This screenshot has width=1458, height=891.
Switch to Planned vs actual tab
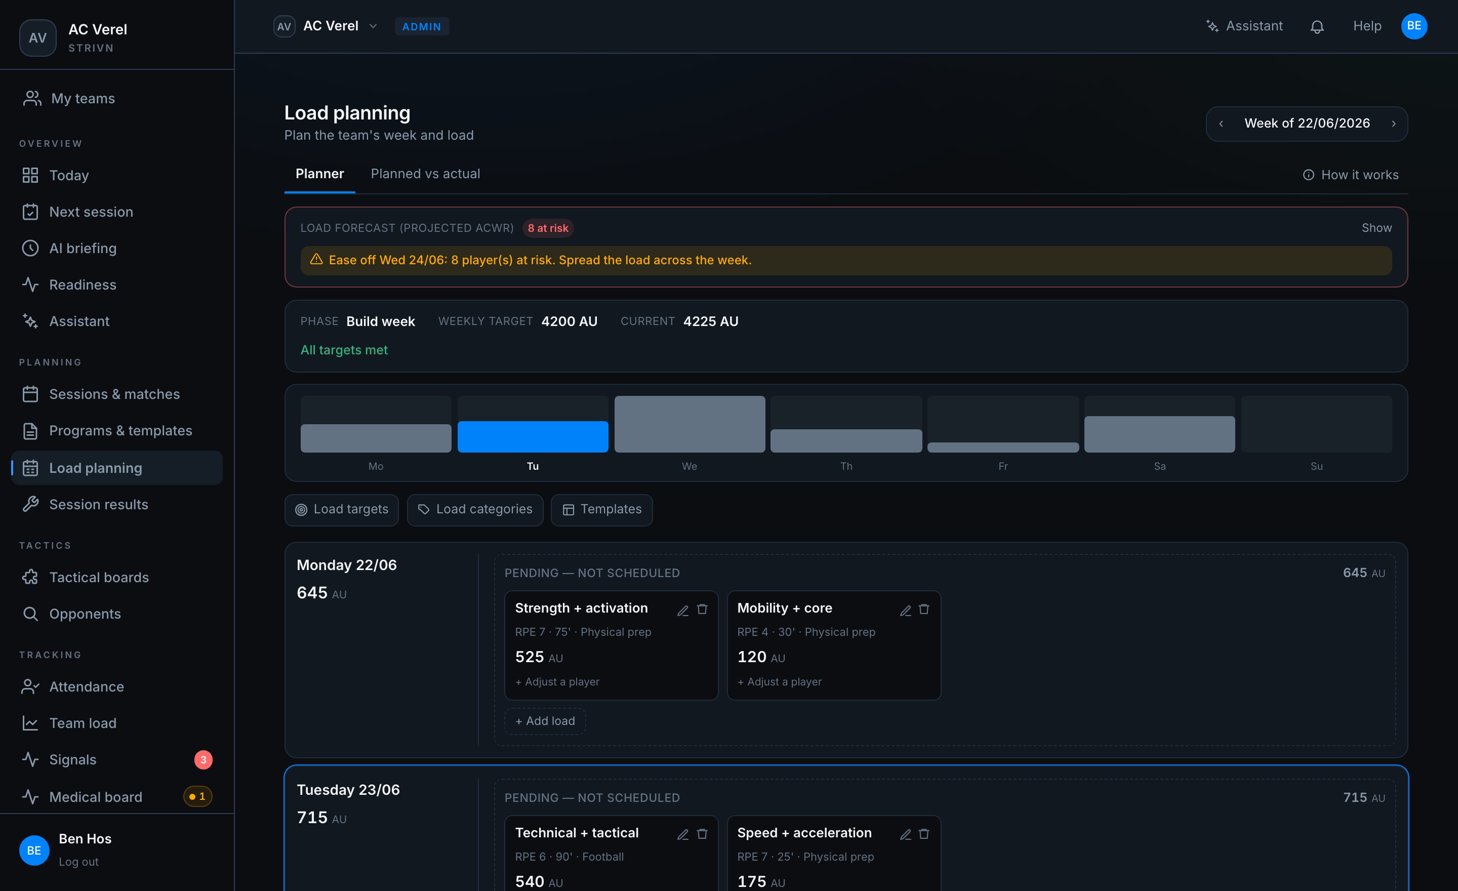425,174
